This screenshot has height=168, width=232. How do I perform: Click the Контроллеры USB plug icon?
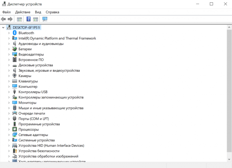click(x=15, y=92)
